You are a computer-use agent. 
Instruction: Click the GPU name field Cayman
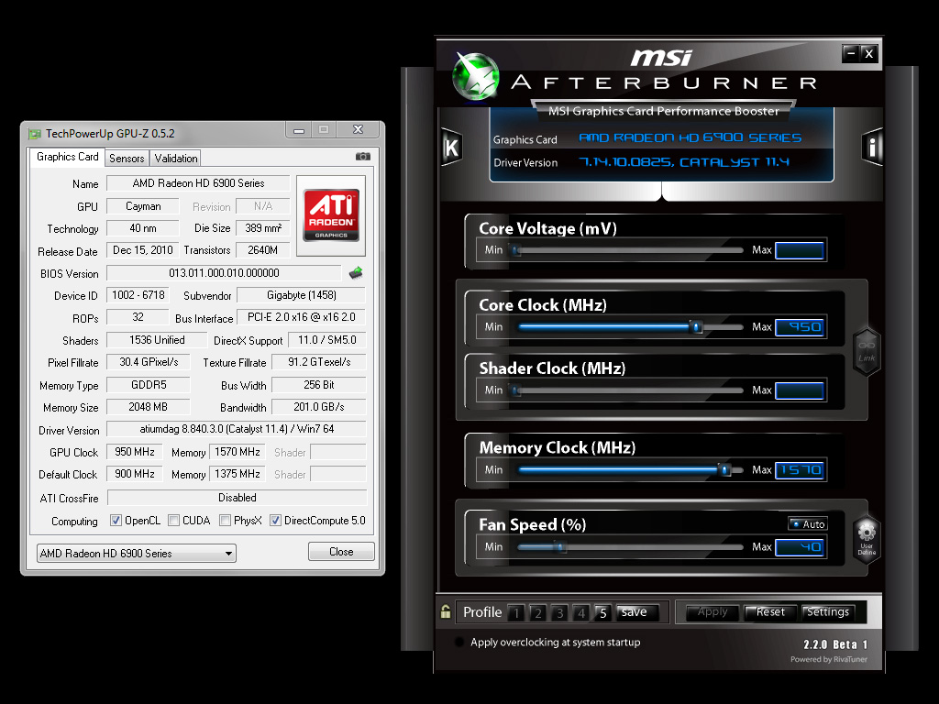pyautogui.click(x=143, y=206)
